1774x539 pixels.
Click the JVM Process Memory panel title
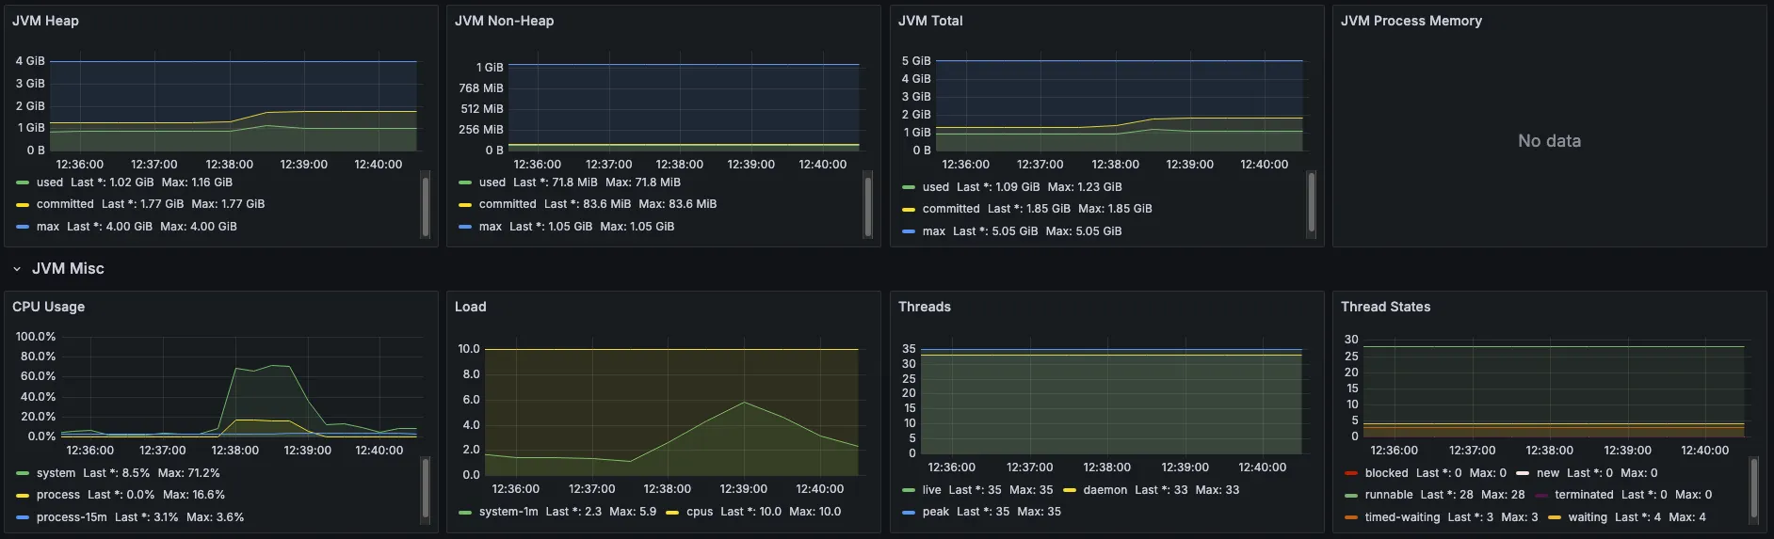tap(1411, 21)
